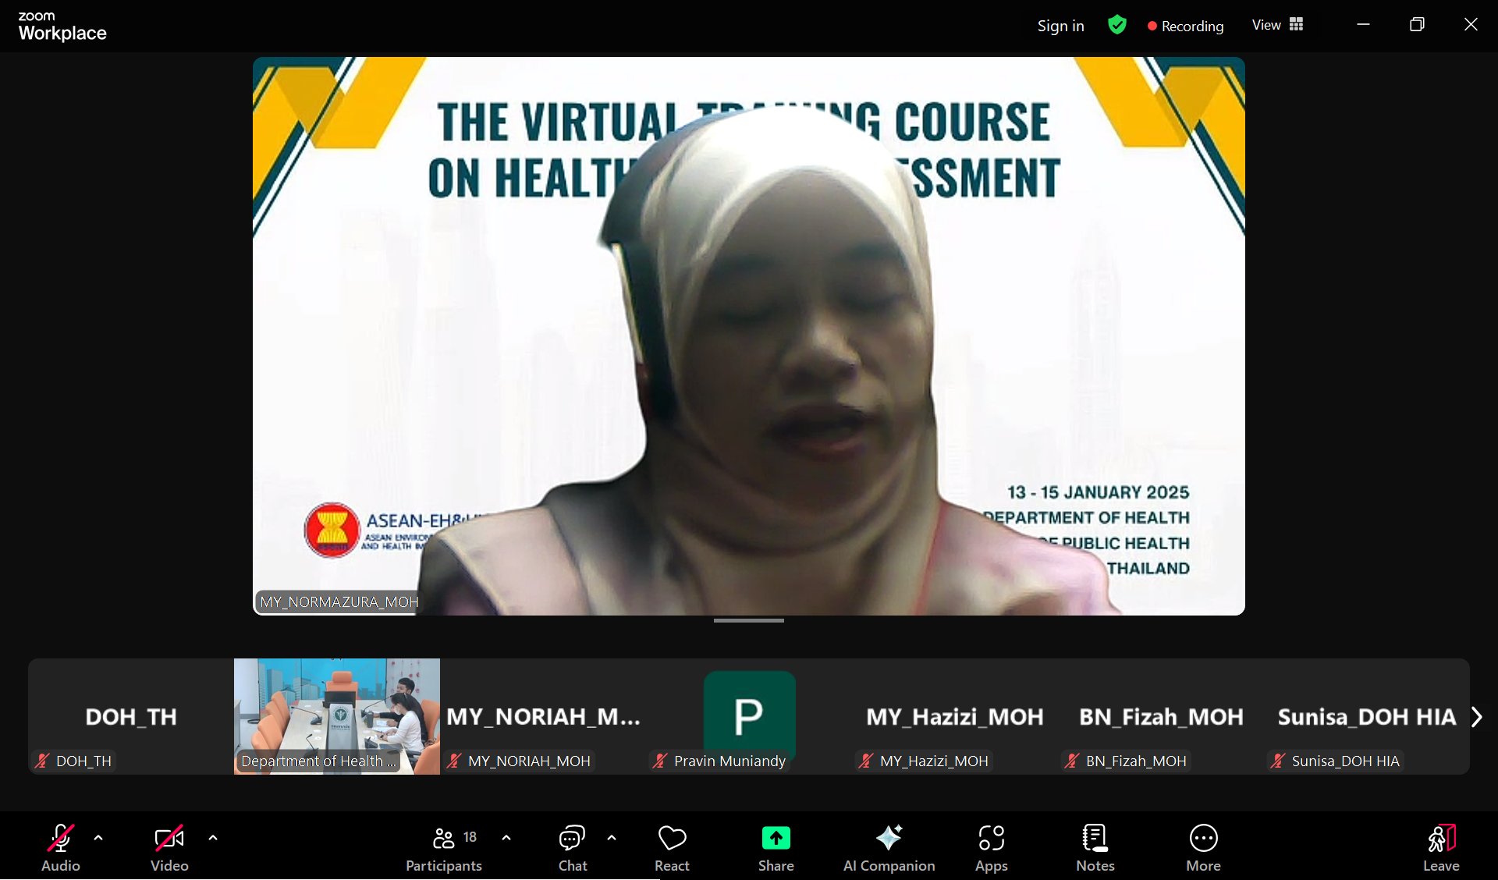This screenshot has width=1498, height=880.
Task: Expand the Participants options caret
Action: pos(506,838)
